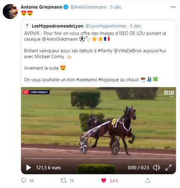Unlike the tweet via heart icon
The width and height of the screenshot is (180, 188).
pyautogui.click(x=104, y=181)
